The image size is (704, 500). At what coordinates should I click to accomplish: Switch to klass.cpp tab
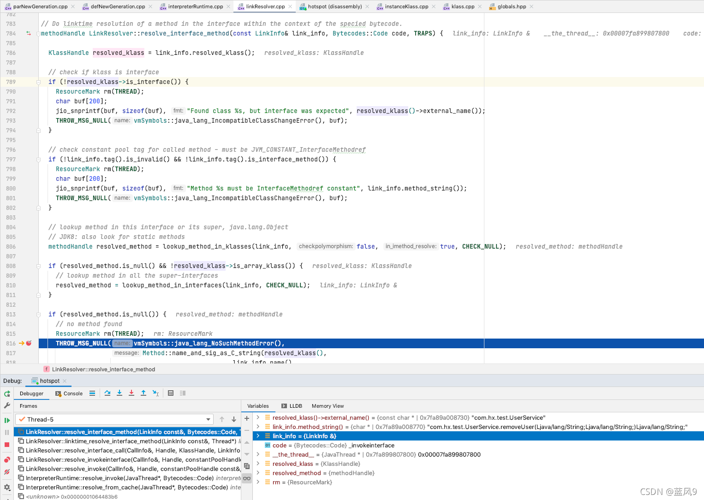click(x=463, y=6)
